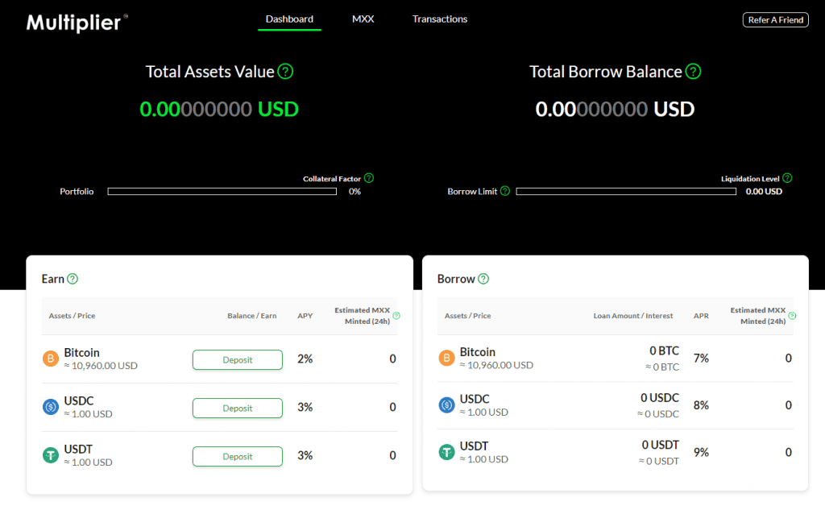Open the MXX tab

[363, 19]
